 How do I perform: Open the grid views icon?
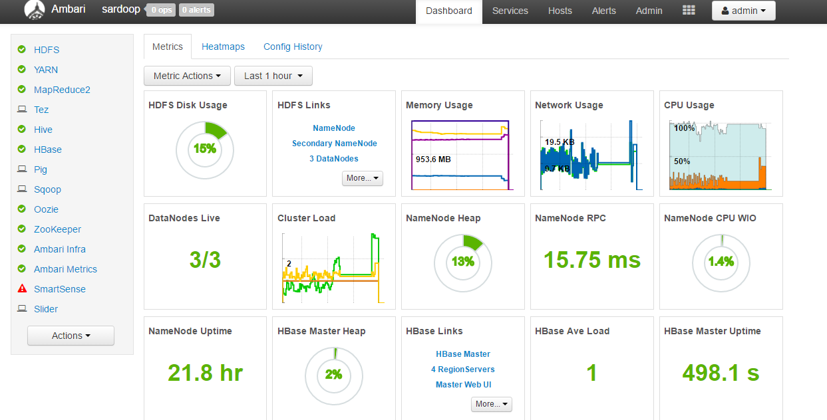689,11
